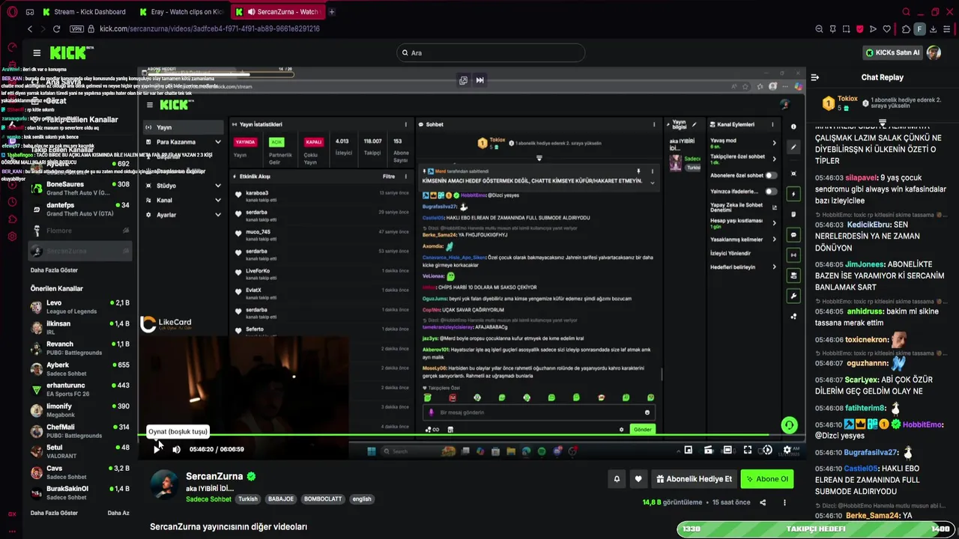Open limonify Megabonk channel
The height and width of the screenshot is (539, 959).
(81, 410)
